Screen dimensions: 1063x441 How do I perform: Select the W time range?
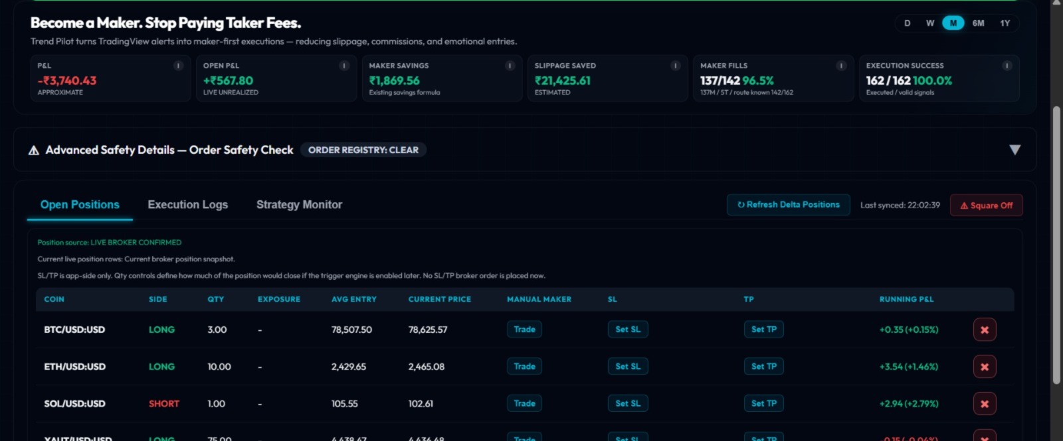click(x=930, y=23)
